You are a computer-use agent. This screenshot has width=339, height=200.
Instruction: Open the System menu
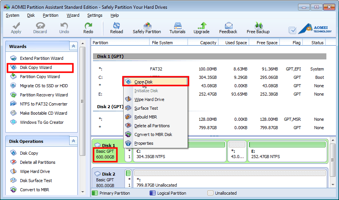[13, 15]
